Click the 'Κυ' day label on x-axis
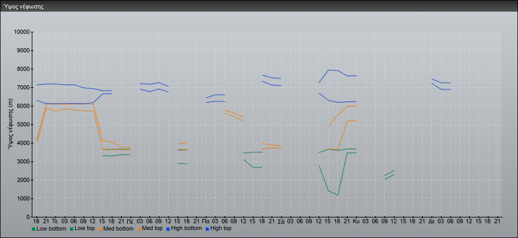 (x=356, y=222)
